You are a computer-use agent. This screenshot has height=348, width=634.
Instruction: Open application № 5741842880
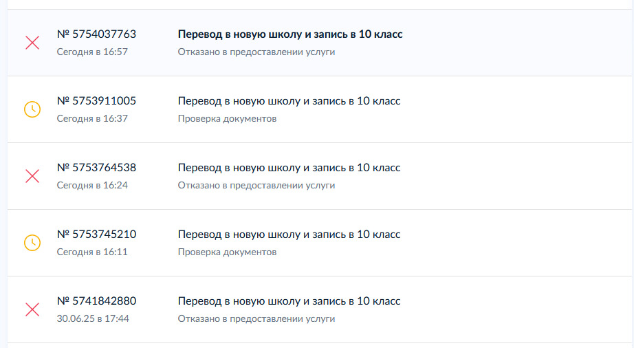[x=96, y=301]
